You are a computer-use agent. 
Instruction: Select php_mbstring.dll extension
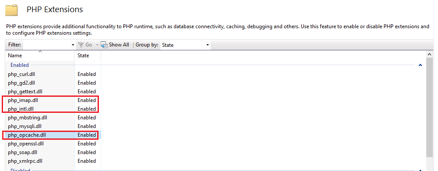coord(27,118)
